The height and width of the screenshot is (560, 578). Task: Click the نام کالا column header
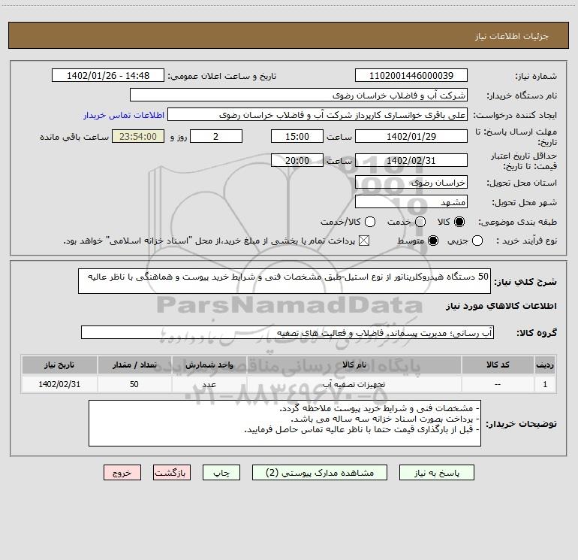pos(354,365)
